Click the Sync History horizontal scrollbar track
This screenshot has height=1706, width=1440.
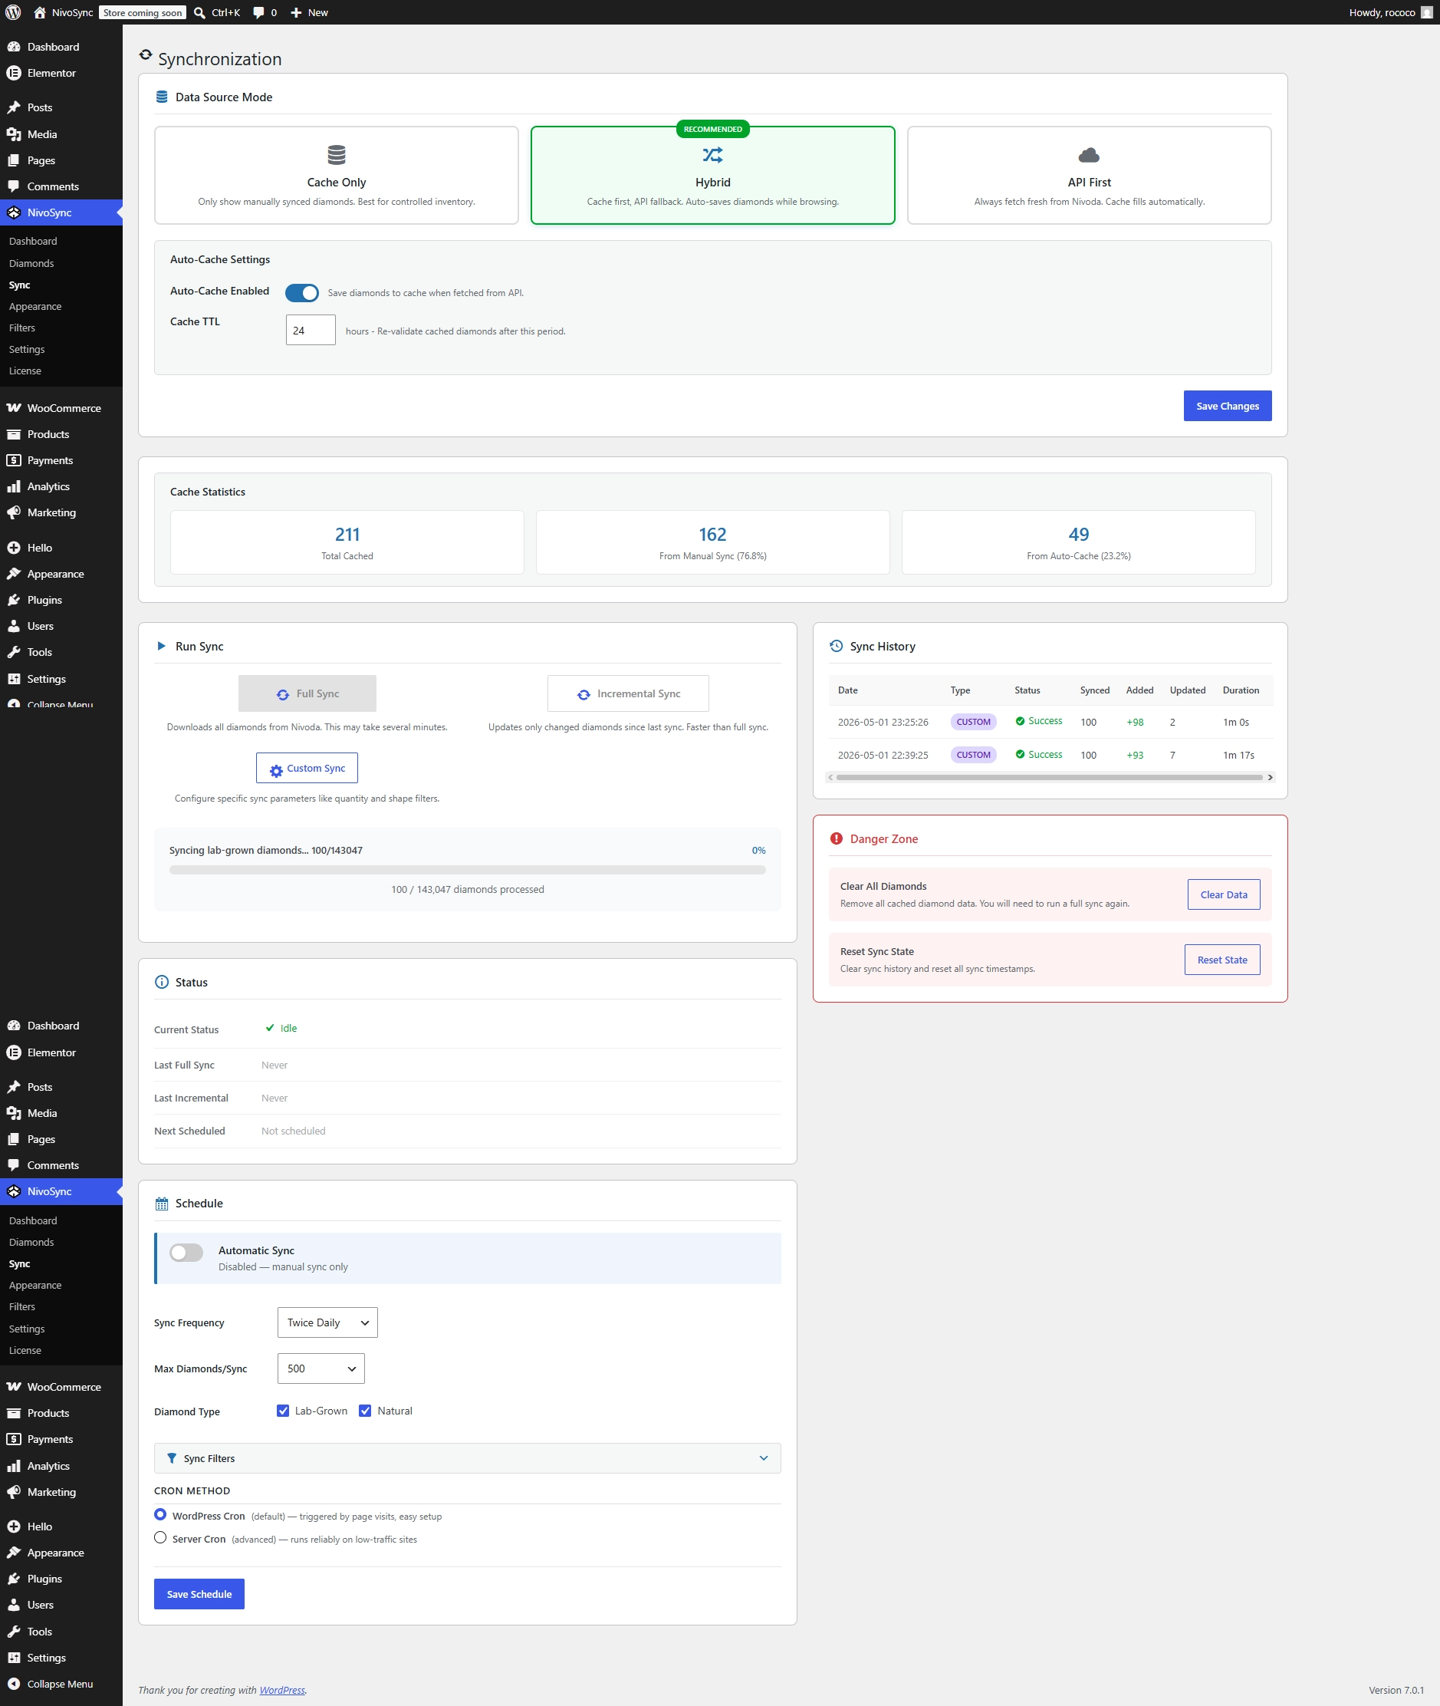pos(1049,776)
